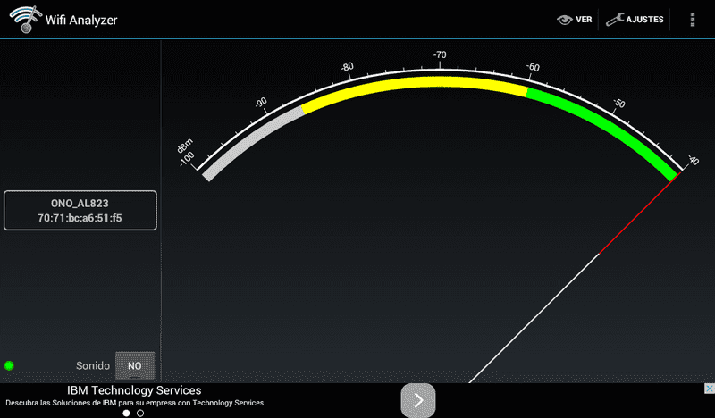The image size is (715, 418).
Task: Open the three-dot overflow menu
Action: (692, 20)
